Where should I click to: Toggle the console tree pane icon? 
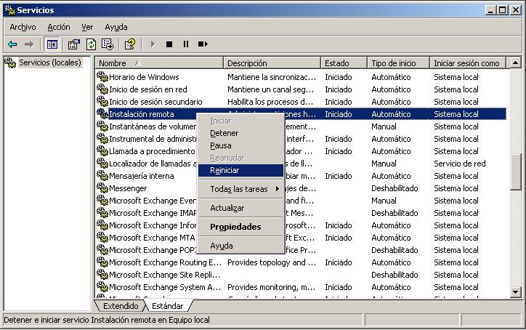click(x=52, y=44)
